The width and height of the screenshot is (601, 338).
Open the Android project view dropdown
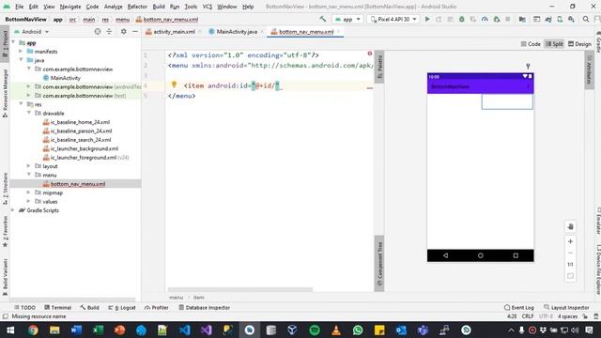(x=31, y=32)
